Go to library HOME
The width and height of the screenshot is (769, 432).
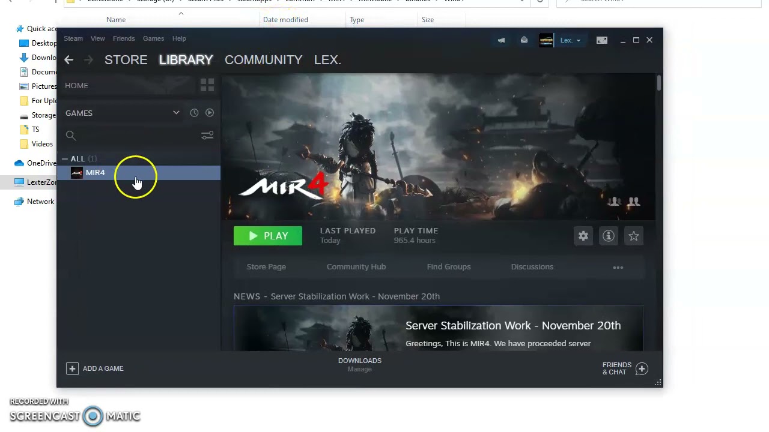pos(76,85)
